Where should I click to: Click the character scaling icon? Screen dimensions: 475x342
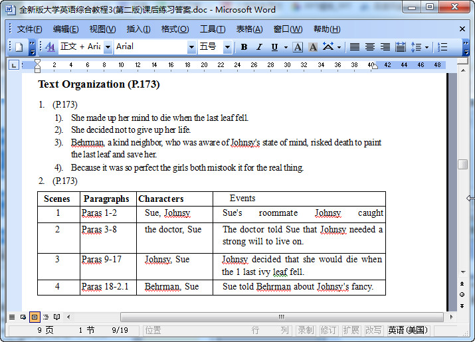[328, 47]
